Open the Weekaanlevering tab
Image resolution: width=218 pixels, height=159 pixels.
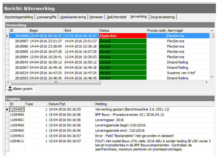pyautogui.click(x=73, y=17)
